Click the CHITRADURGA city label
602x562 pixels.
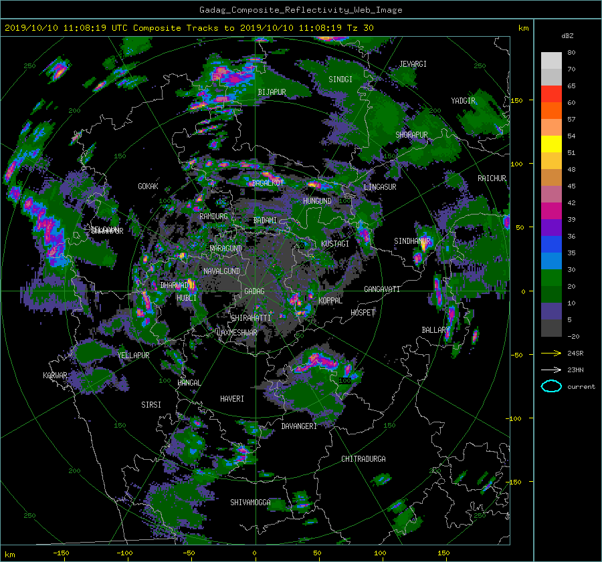pos(363,459)
